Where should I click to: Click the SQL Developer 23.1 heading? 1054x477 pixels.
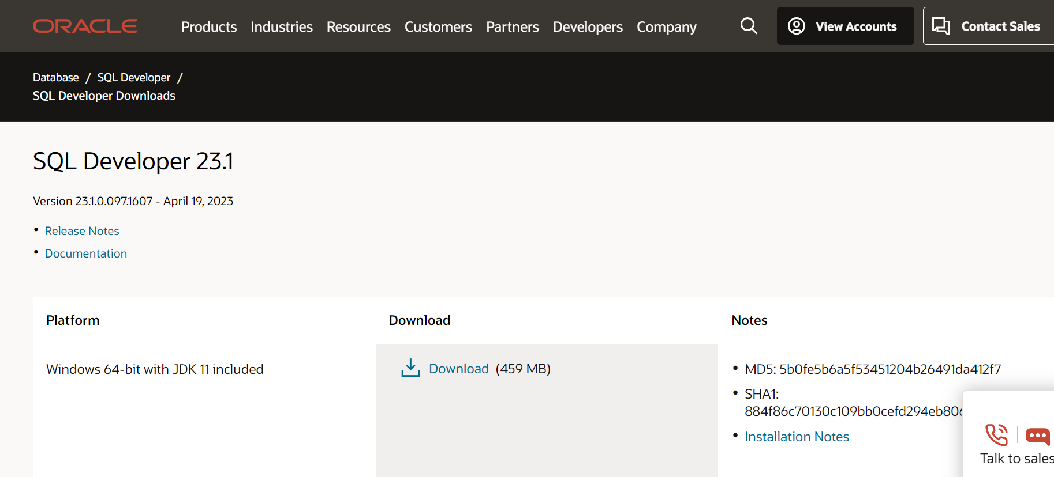click(x=133, y=161)
